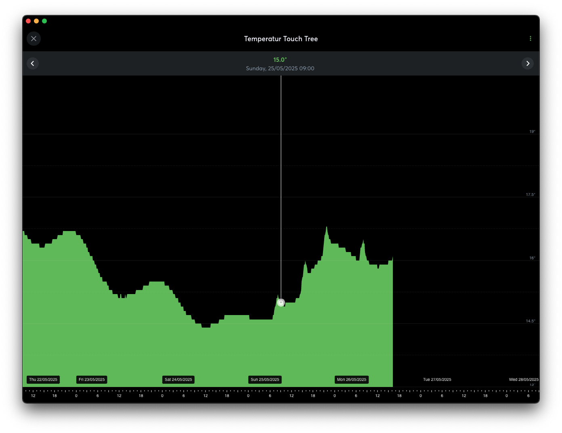Maximize the window with the green button
Viewport: 562px width, 433px height.
pyautogui.click(x=44, y=21)
